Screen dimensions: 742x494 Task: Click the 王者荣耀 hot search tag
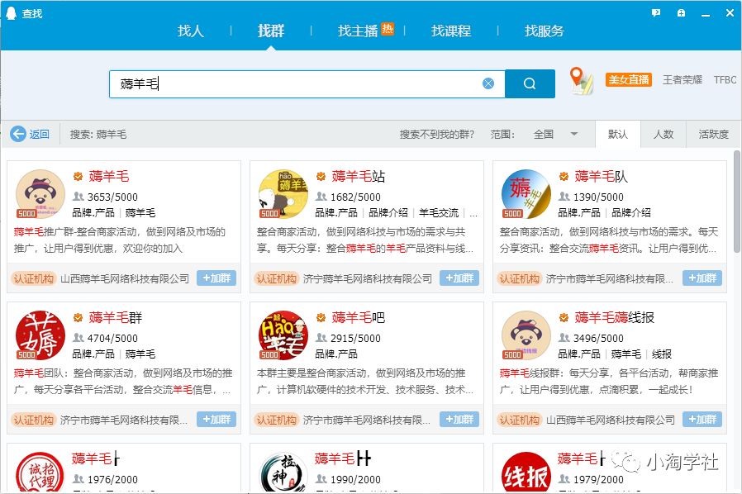[683, 79]
